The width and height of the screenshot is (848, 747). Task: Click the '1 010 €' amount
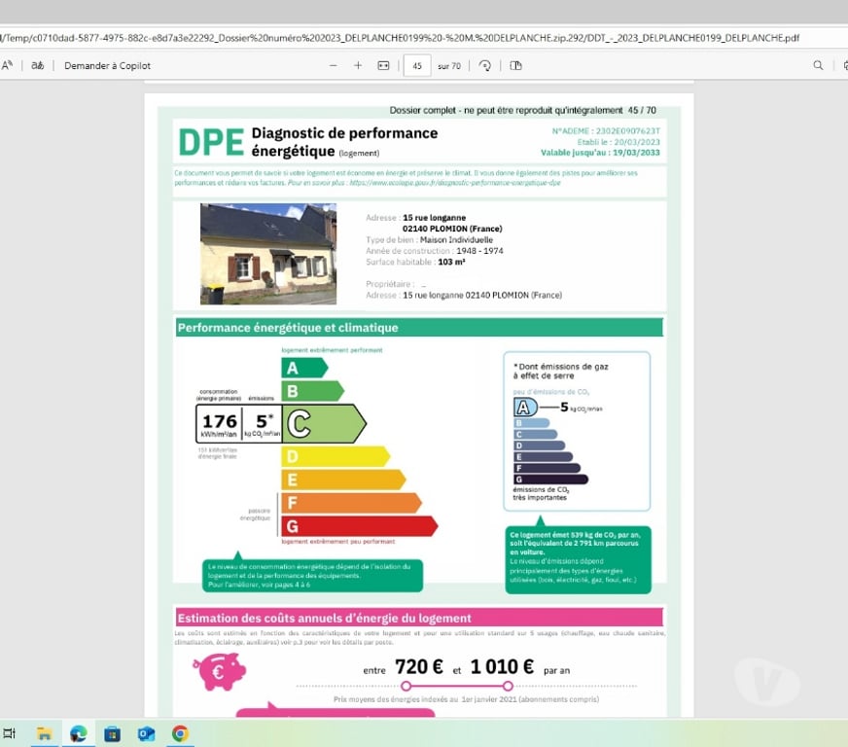(x=502, y=667)
